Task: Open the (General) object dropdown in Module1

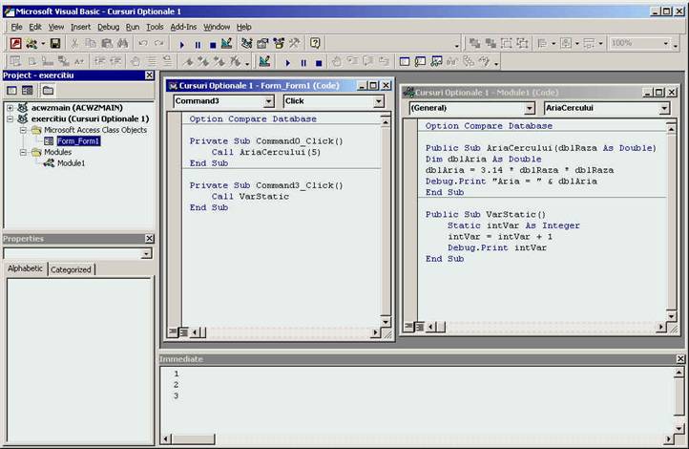Action: tap(530, 108)
